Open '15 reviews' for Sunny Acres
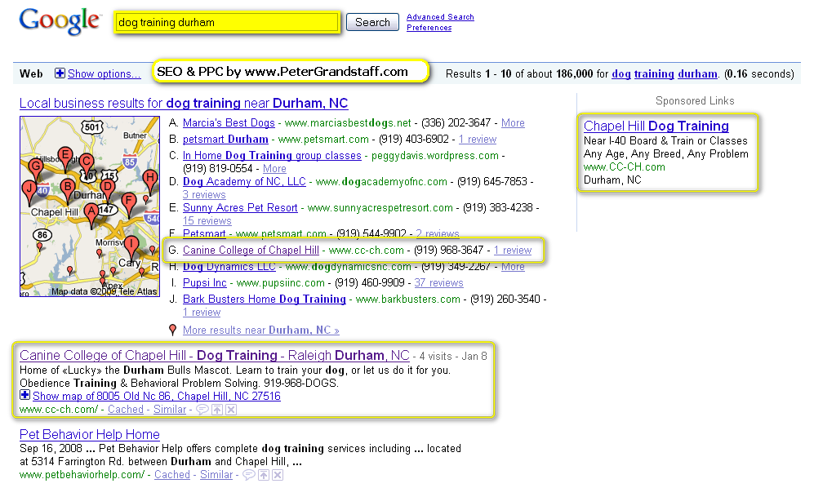 point(207,220)
